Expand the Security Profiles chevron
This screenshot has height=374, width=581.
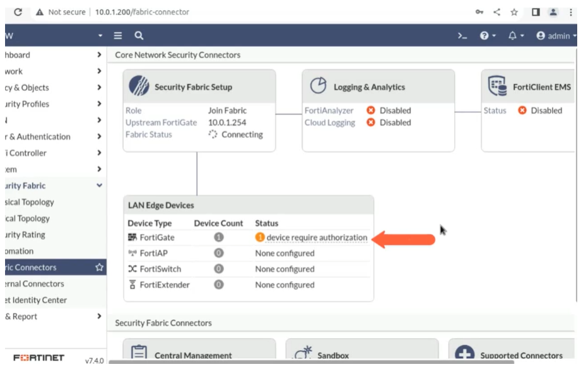click(x=99, y=103)
